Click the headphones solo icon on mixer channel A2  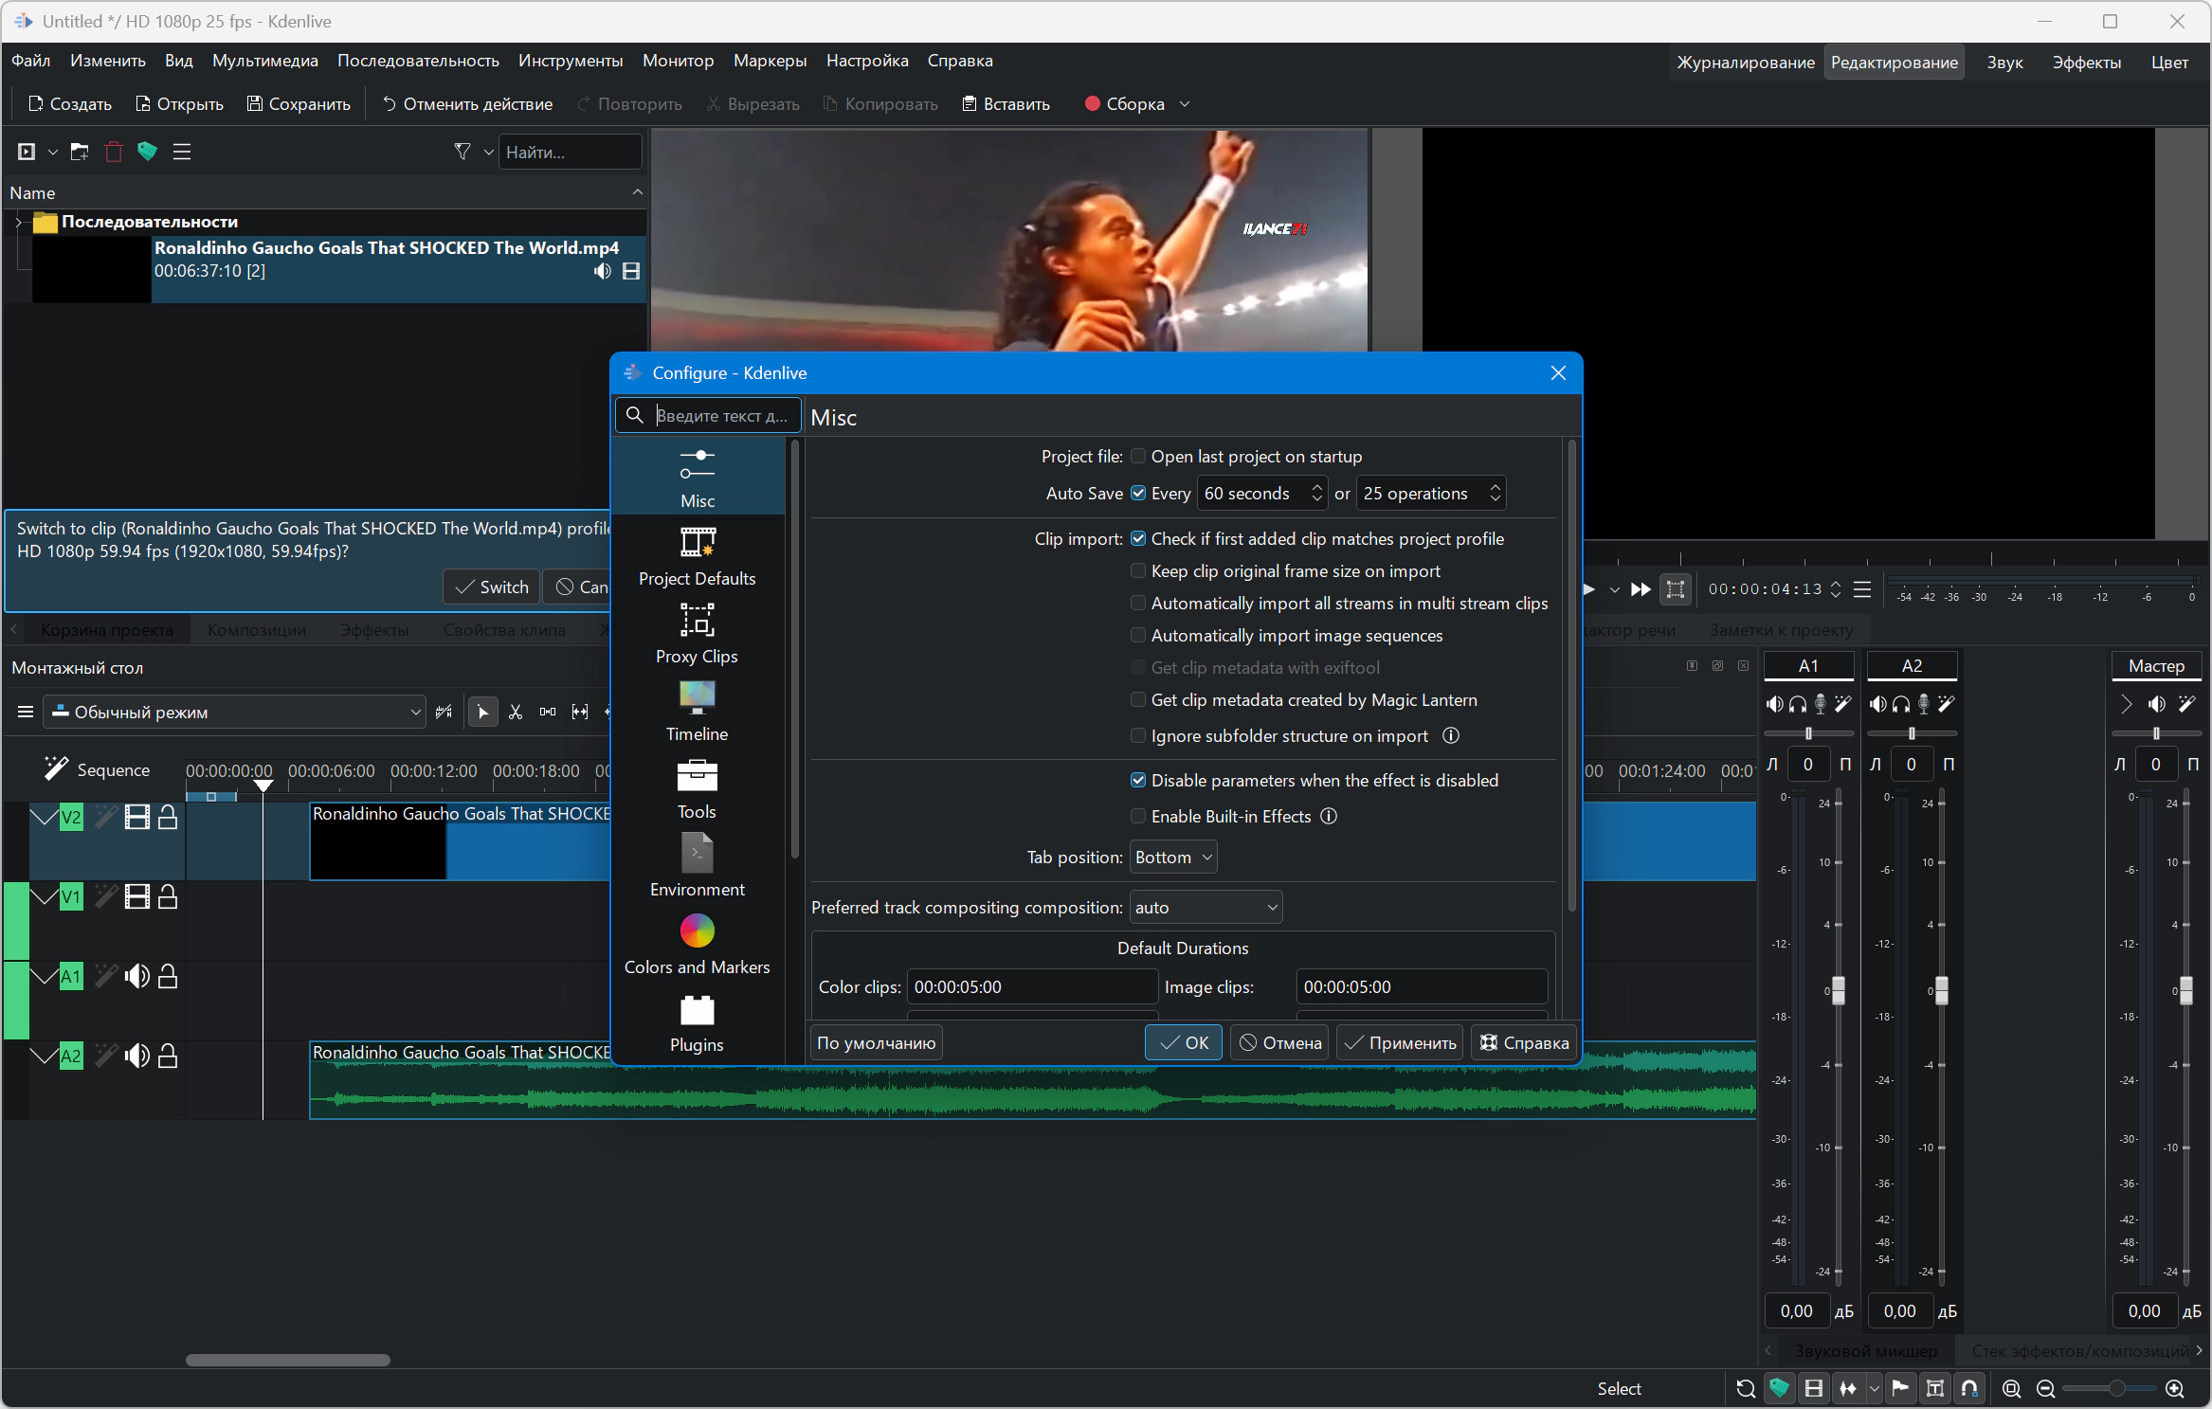pyautogui.click(x=1900, y=704)
